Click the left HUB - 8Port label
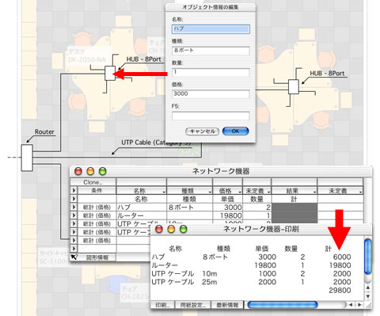 (144, 59)
